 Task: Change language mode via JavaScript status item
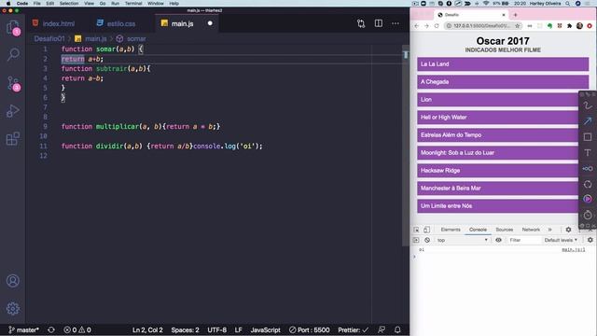pyautogui.click(x=265, y=329)
